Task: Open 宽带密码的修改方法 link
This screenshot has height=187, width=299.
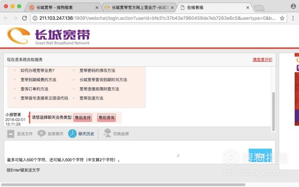Action: tap(97, 71)
